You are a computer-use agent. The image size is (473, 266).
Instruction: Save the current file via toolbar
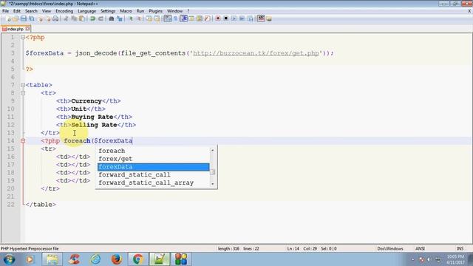click(23, 18)
